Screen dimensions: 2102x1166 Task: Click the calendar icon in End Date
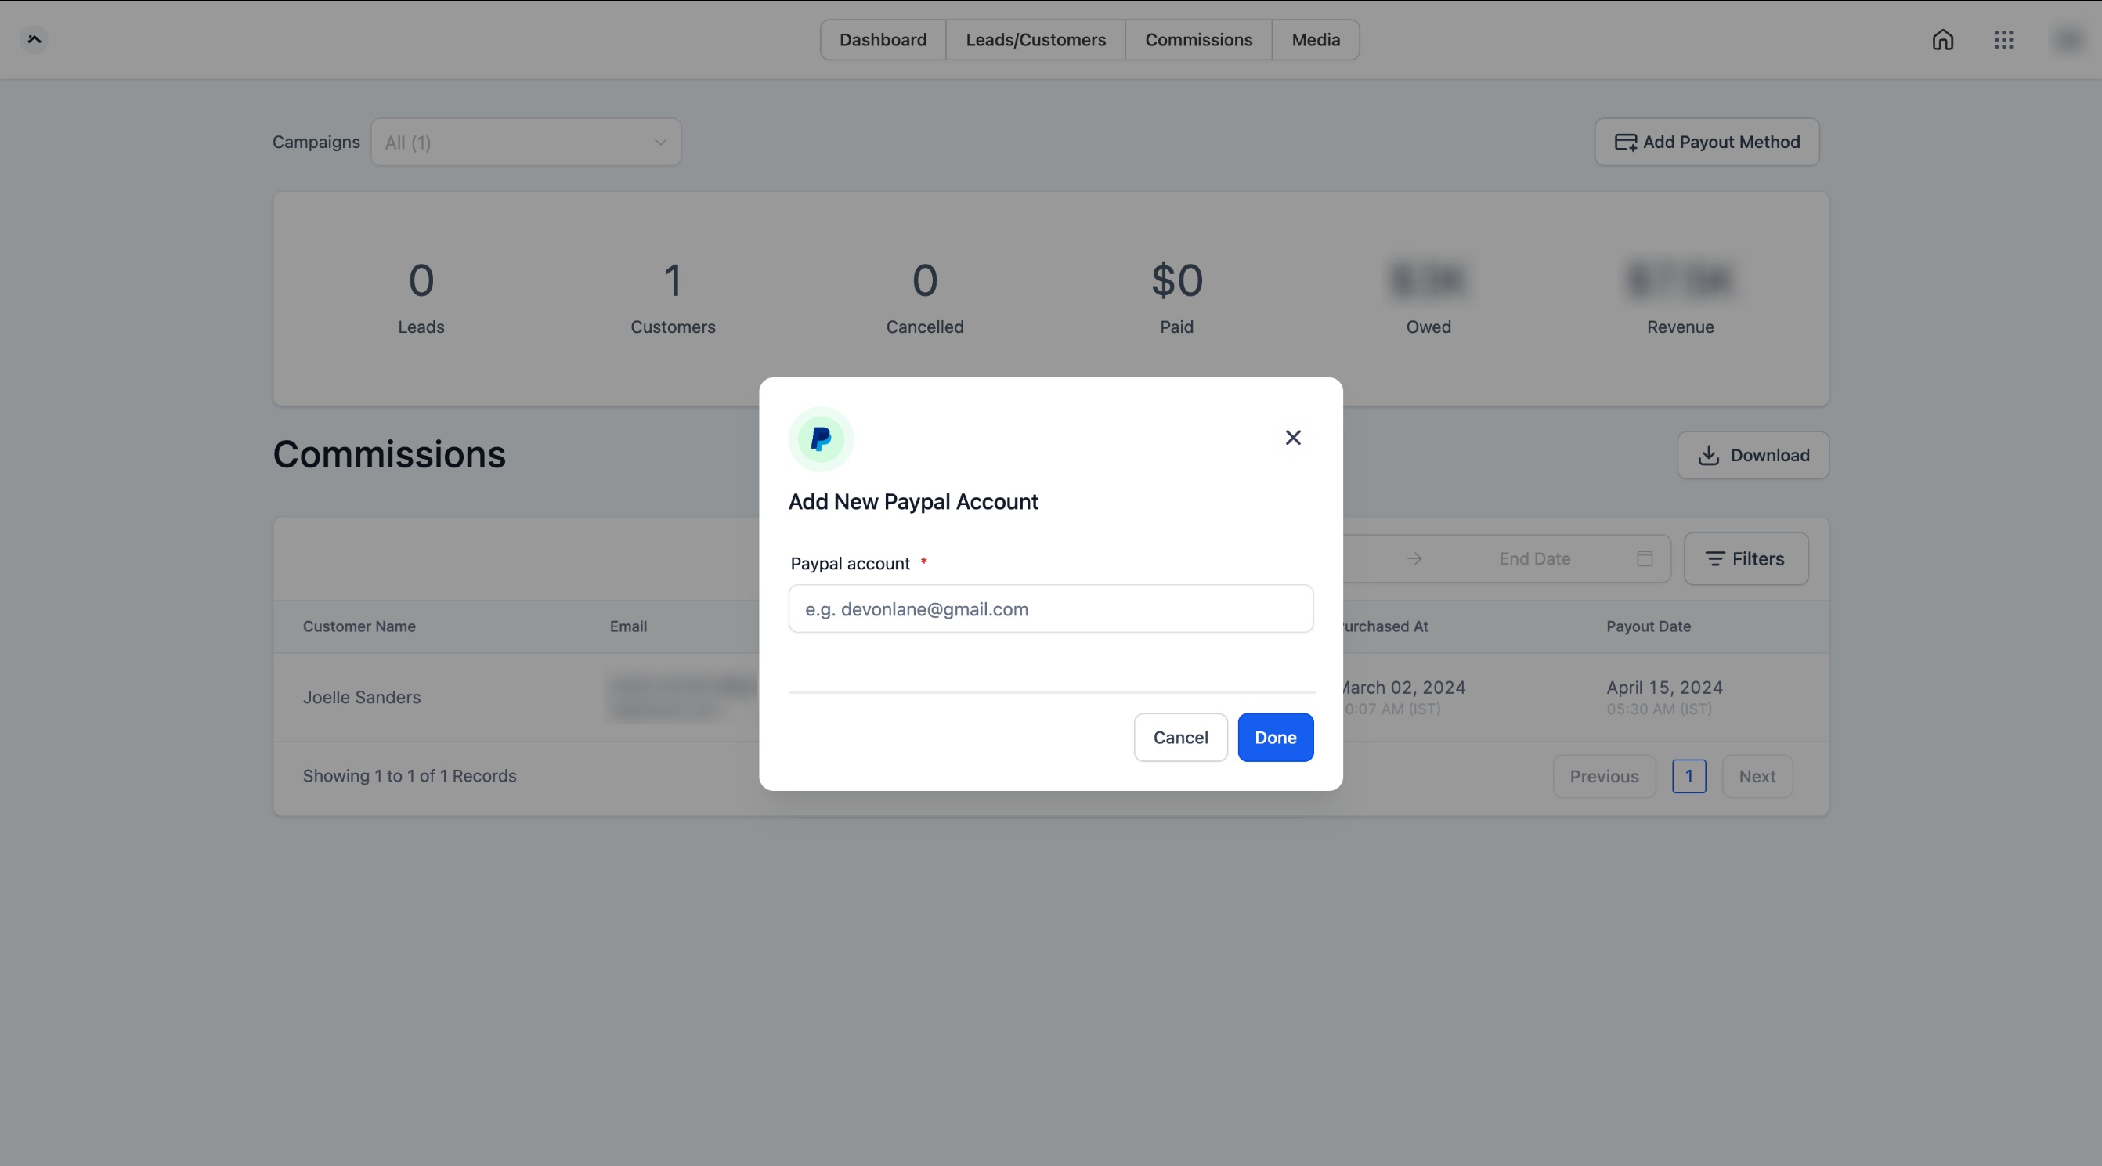(1644, 559)
